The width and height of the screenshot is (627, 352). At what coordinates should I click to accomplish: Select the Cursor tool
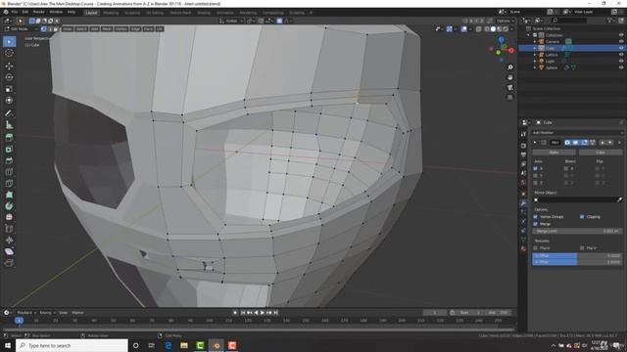[9, 53]
